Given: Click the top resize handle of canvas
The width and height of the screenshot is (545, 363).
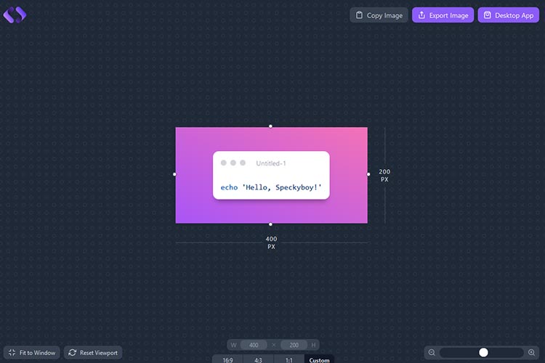Looking at the screenshot, I should (x=271, y=126).
